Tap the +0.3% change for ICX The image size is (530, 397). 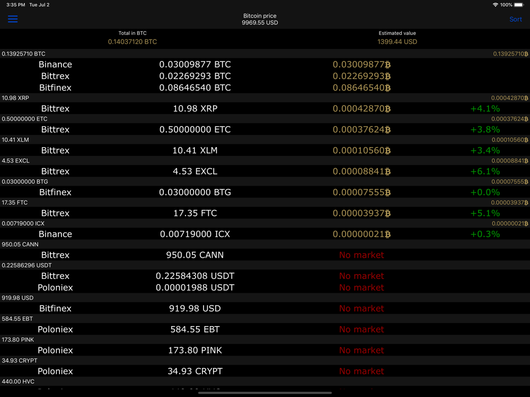click(485, 234)
